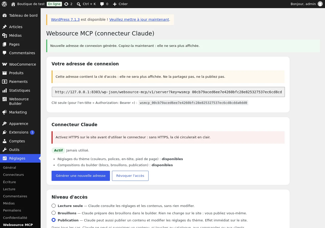
Task: Select the Lecture seule access level
Action: pyautogui.click(x=54, y=206)
